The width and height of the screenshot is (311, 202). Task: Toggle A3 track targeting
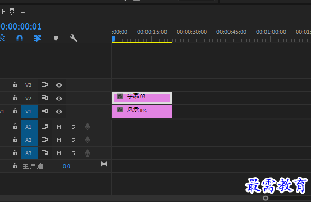tap(29, 153)
